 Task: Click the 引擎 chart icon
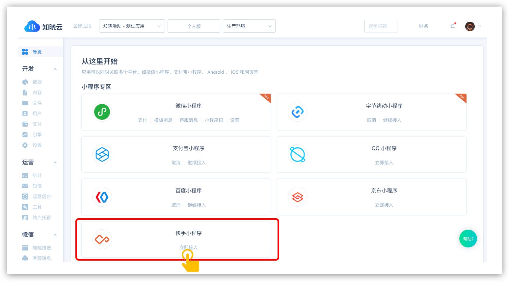25,135
